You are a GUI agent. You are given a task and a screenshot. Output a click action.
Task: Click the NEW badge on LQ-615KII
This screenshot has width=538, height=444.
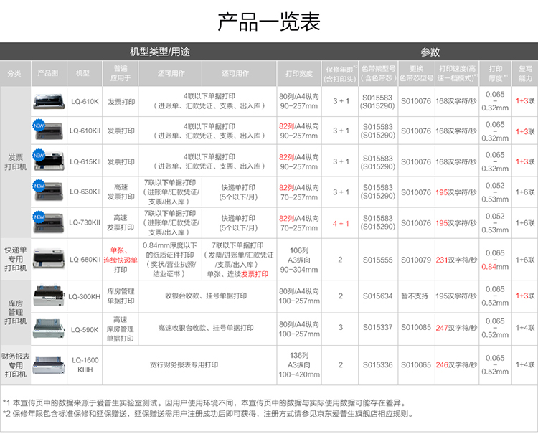38,154
